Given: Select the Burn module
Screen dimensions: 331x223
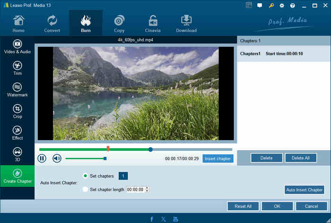Looking at the screenshot, I should 86,24.
